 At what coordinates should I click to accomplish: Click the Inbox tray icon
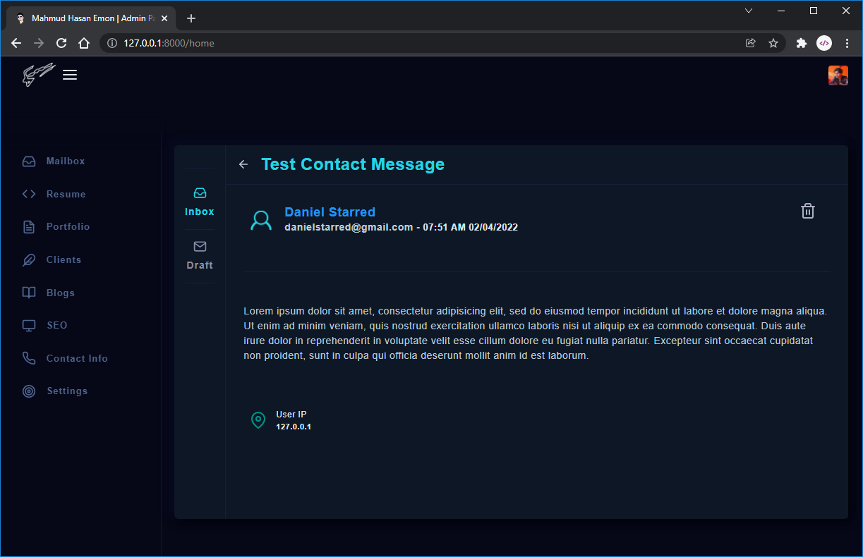click(x=200, y=193)
